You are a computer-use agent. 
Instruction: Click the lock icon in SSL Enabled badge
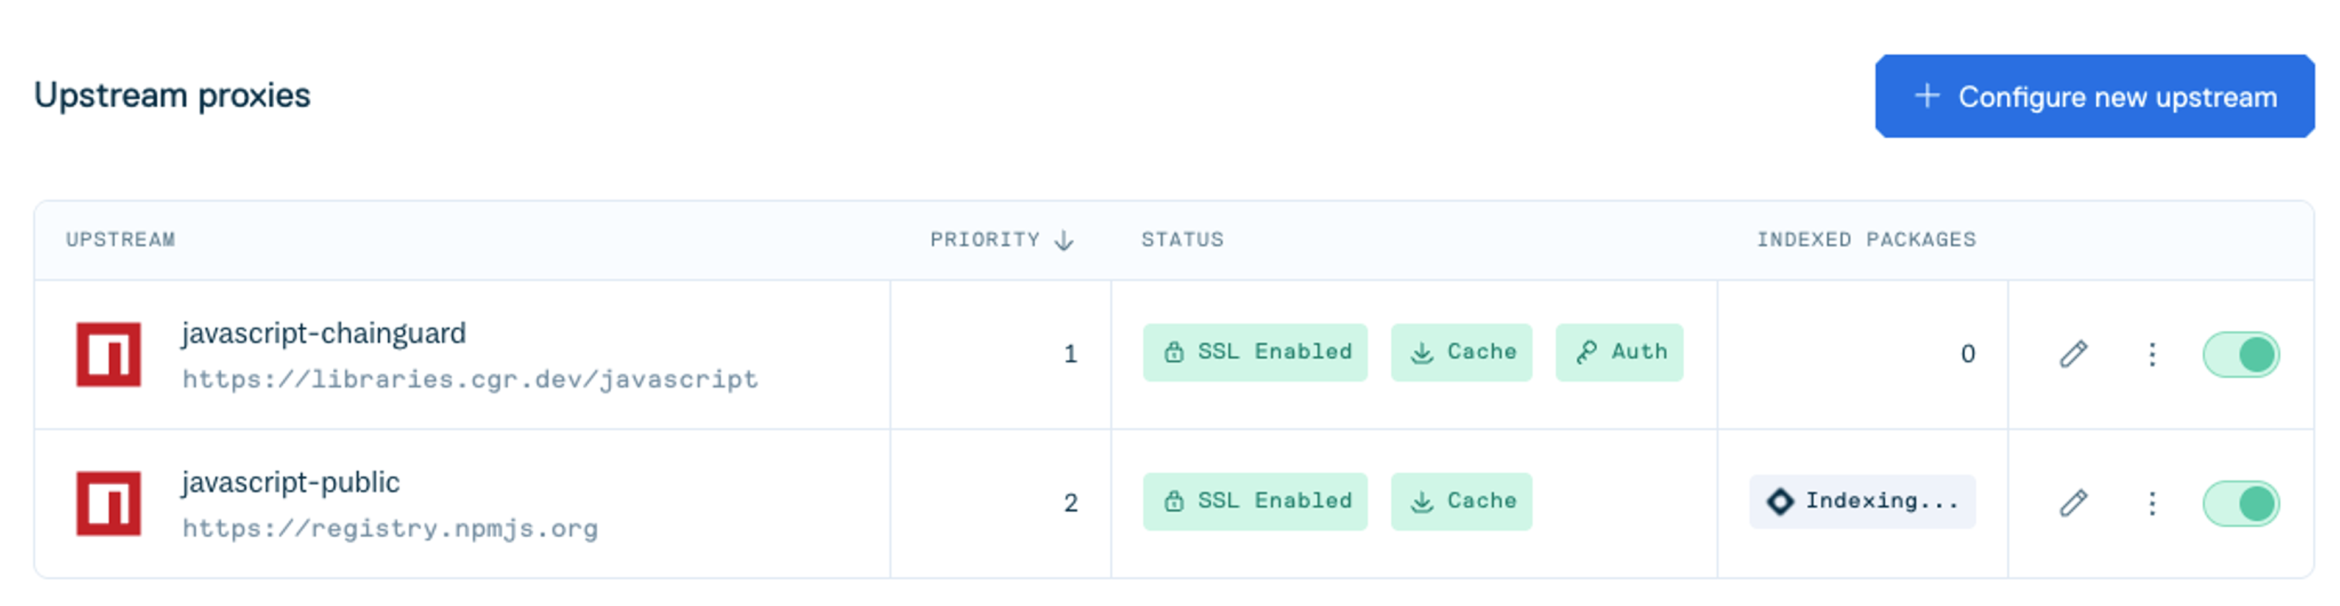coord(1175,351)
